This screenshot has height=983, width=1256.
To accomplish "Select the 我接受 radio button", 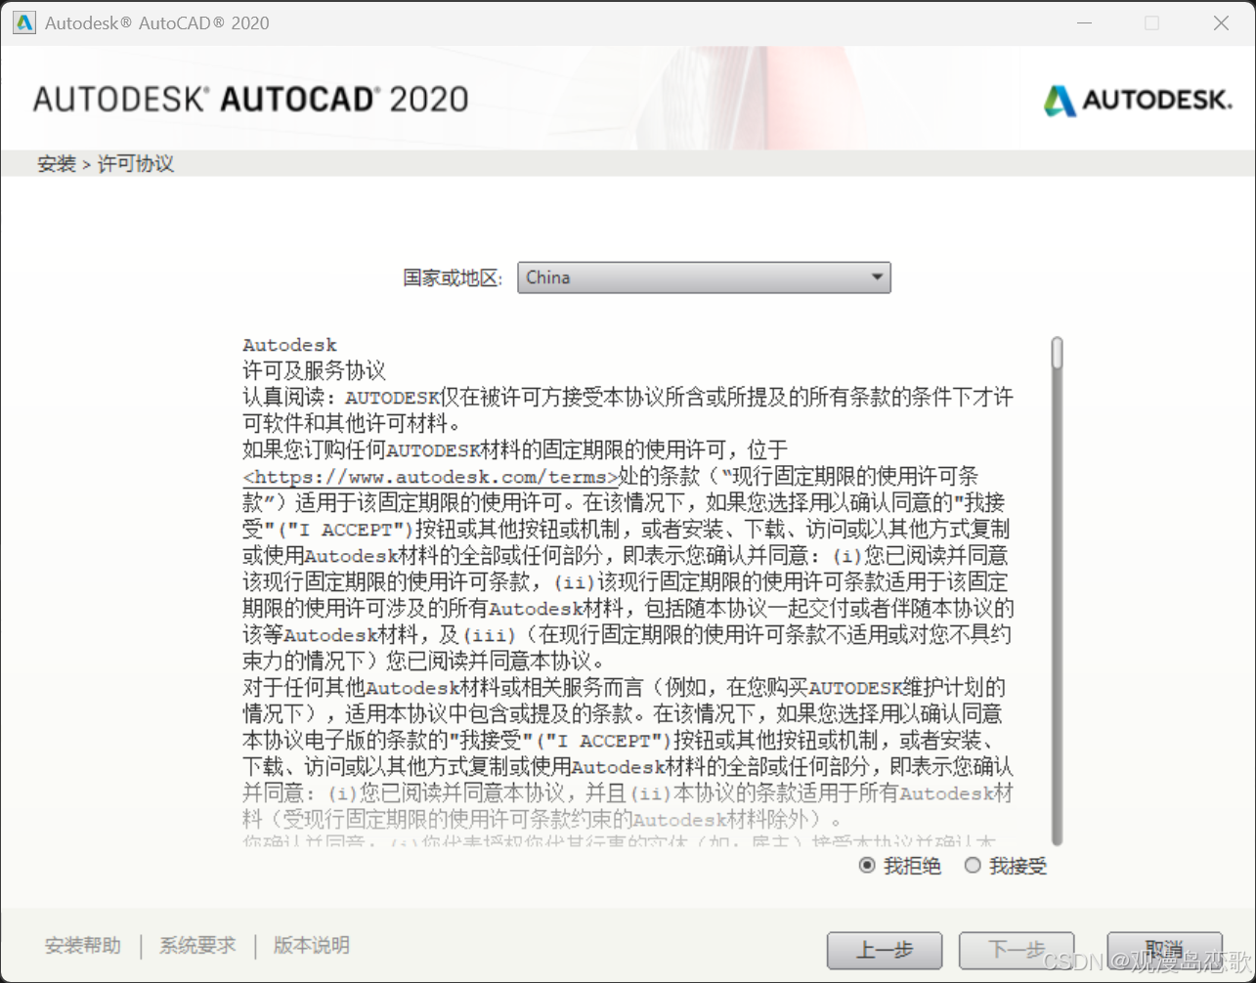I will click(x=972, y=866).
